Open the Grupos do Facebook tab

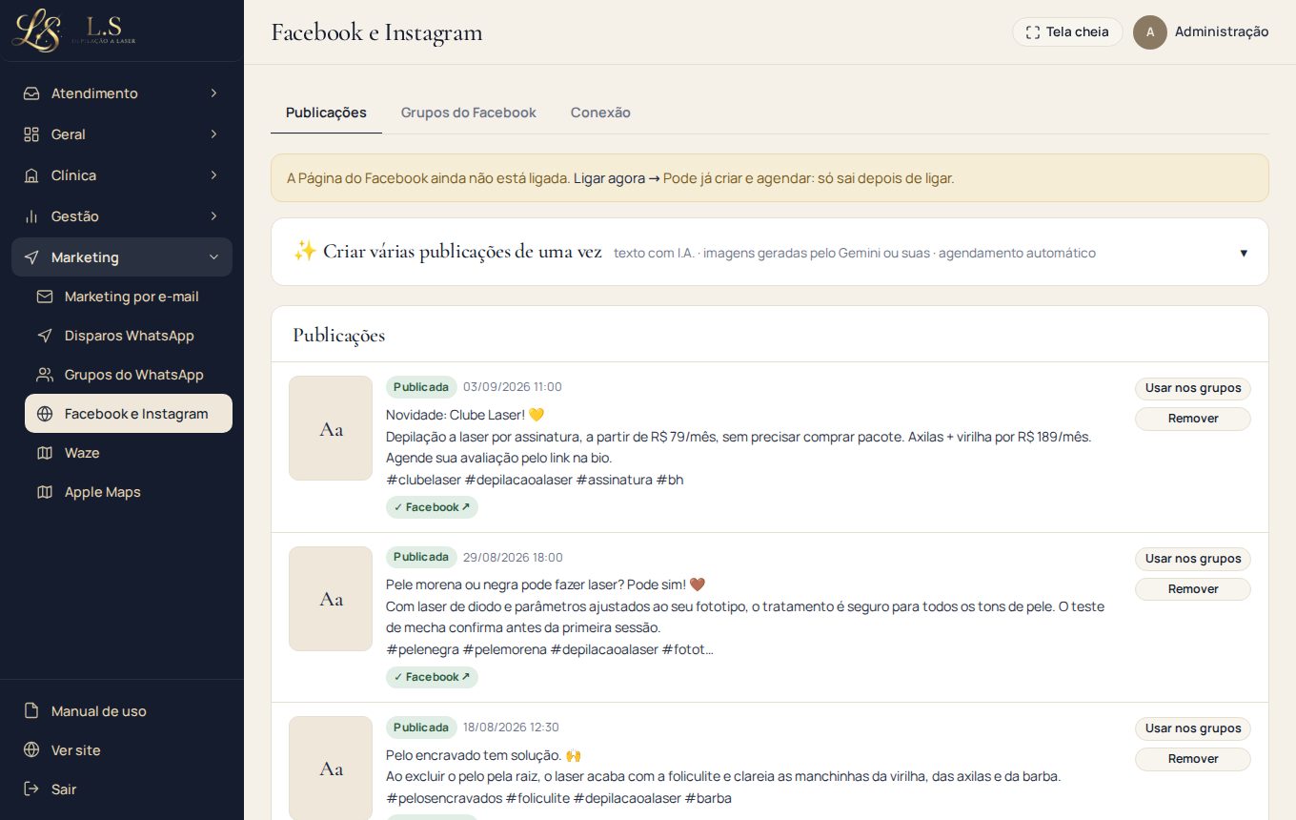(468, 113)
